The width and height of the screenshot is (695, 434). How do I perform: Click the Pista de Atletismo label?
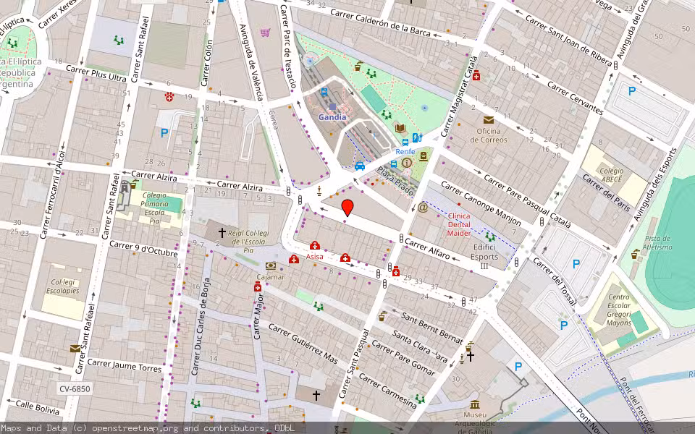click(x=657, y=243)
